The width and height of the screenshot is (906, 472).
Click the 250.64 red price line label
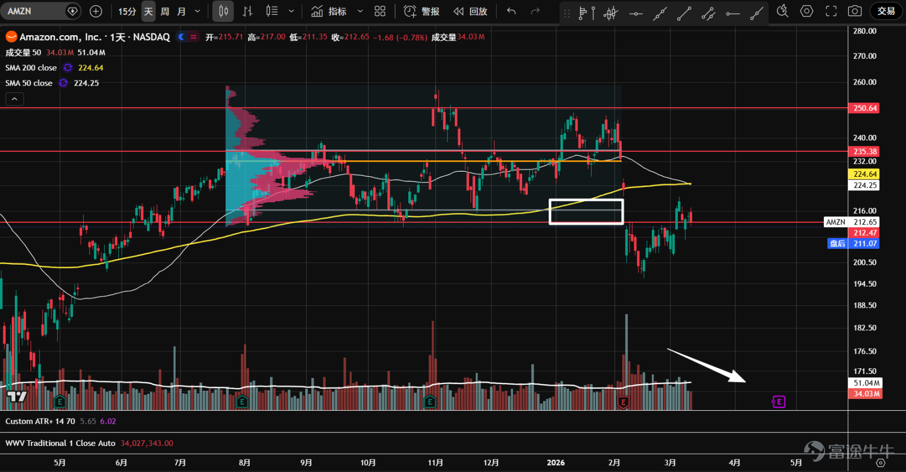click(x=865, y=108)
